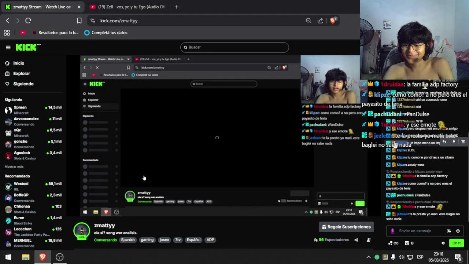Open the bookmarks apps grid icon
Screen dimensions: 469x264
coord(7,33)
